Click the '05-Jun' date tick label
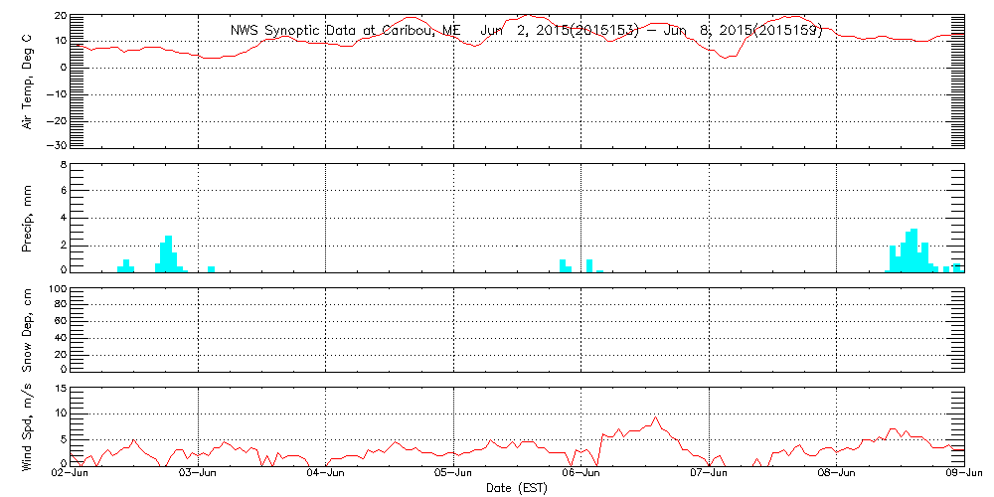Image resolution: width=994 pixels, height=497 pixels. coord(453,475)
